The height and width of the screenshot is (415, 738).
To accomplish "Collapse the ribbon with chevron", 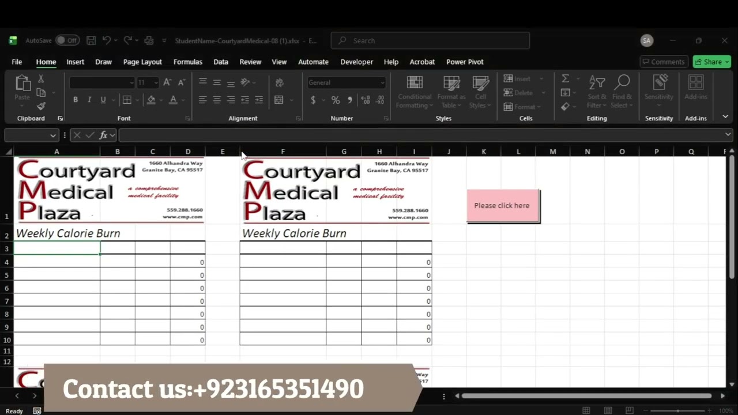I will pos(725,117).
